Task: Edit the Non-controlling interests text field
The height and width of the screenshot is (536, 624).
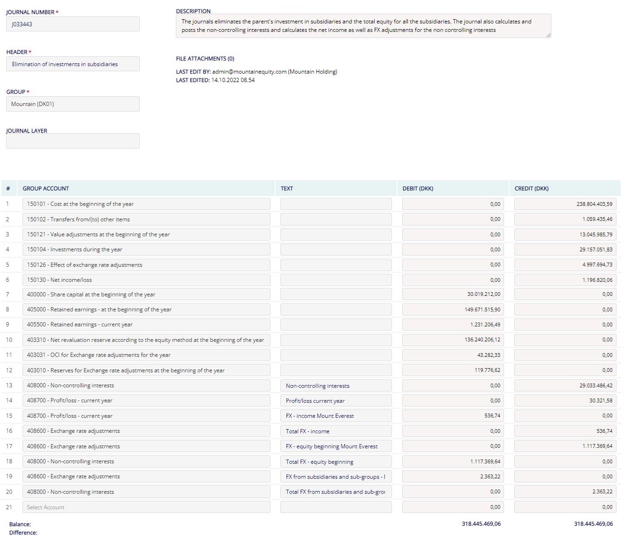Action: (336, 385)
